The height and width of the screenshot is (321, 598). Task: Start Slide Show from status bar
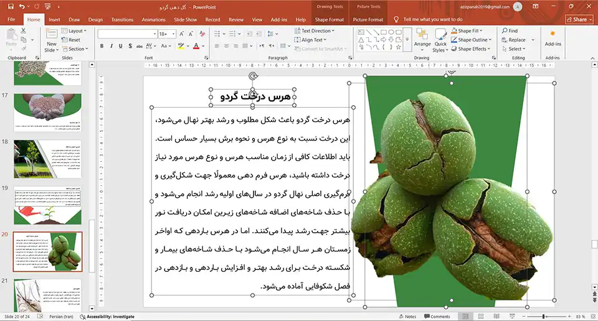tap(512, 317)
